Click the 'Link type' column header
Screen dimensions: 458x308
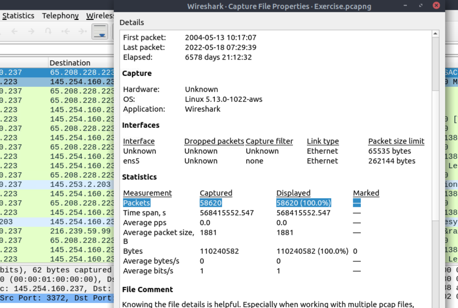323,141
